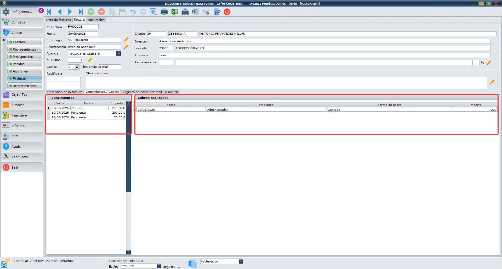Select the 22/05/2026 cobro row

317,110
